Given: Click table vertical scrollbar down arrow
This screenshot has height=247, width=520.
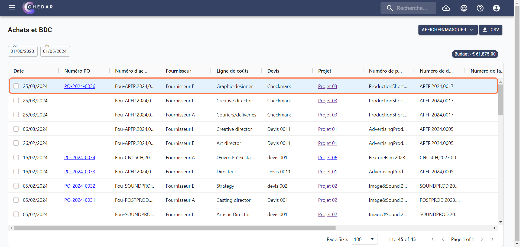Looking at the screenshot, I should tap(501, 222).
